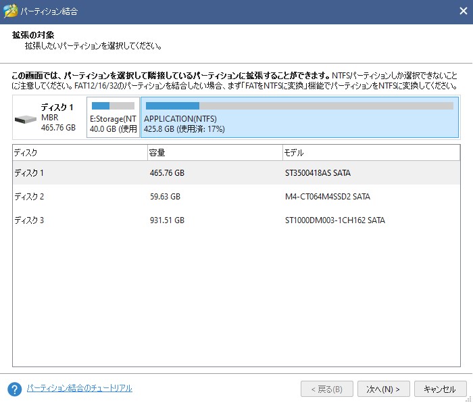Screen dimensions: 473x403
Task: Click the 容量 column header
Action: click(x=215, y=153)
